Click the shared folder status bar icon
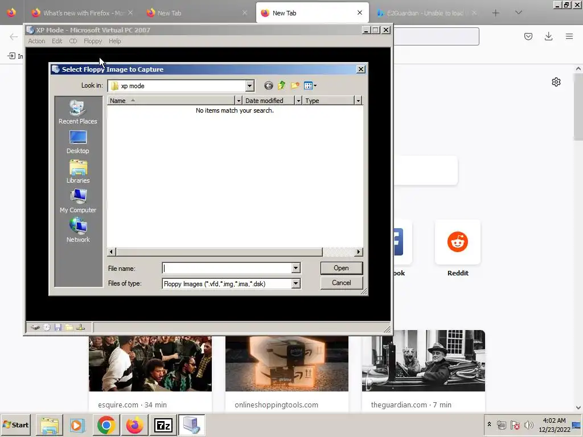 click(69, 327)
